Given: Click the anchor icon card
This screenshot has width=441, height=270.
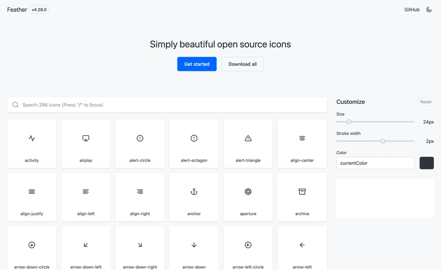Looking at the screenshot, I should [194, 197].
